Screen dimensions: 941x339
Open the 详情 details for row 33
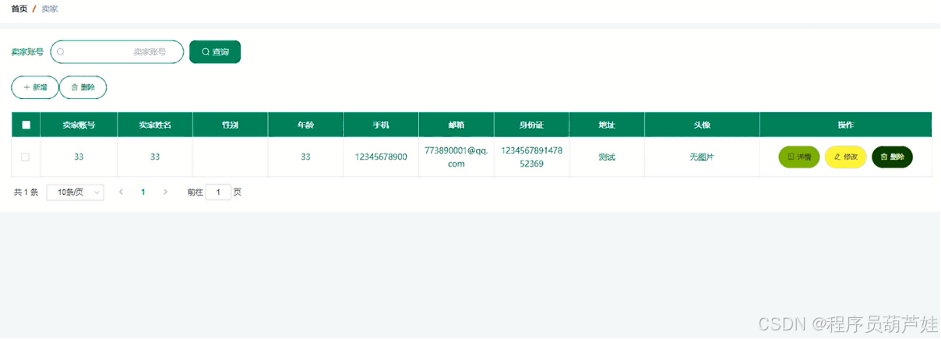799,157
